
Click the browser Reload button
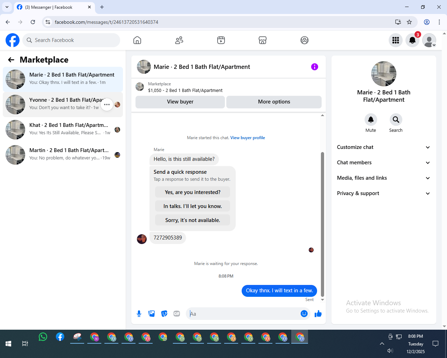33,22
